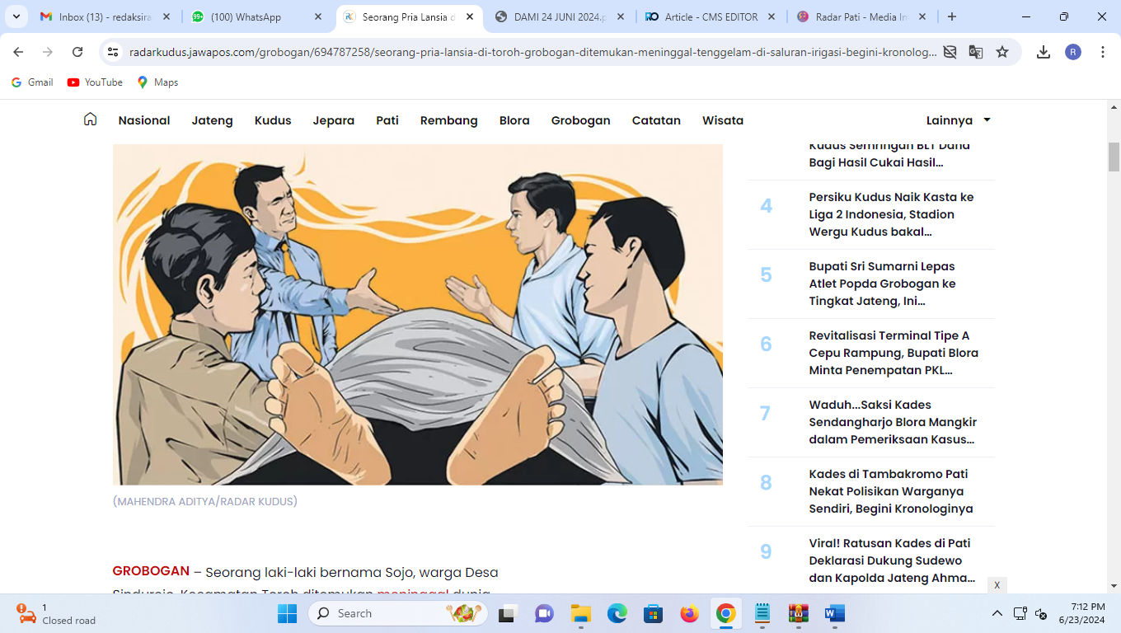Switch to the DAMI 24 JUNI 2024 tab

(x=560, y=16)
